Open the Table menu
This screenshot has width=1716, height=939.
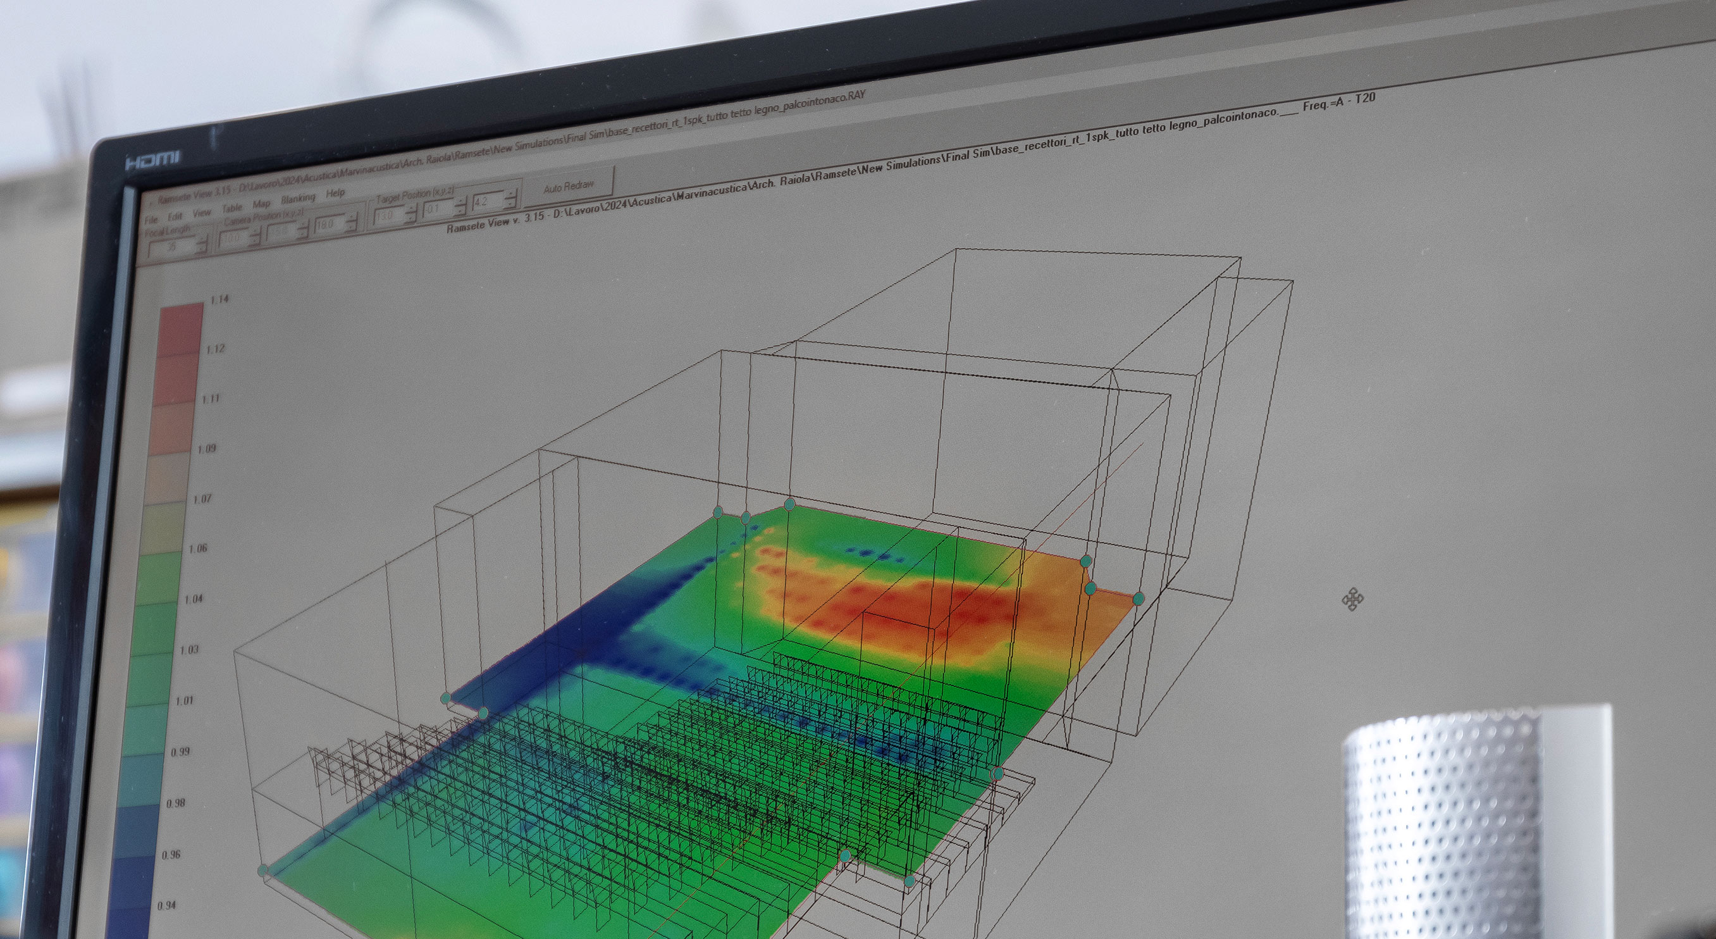(233, 208)
